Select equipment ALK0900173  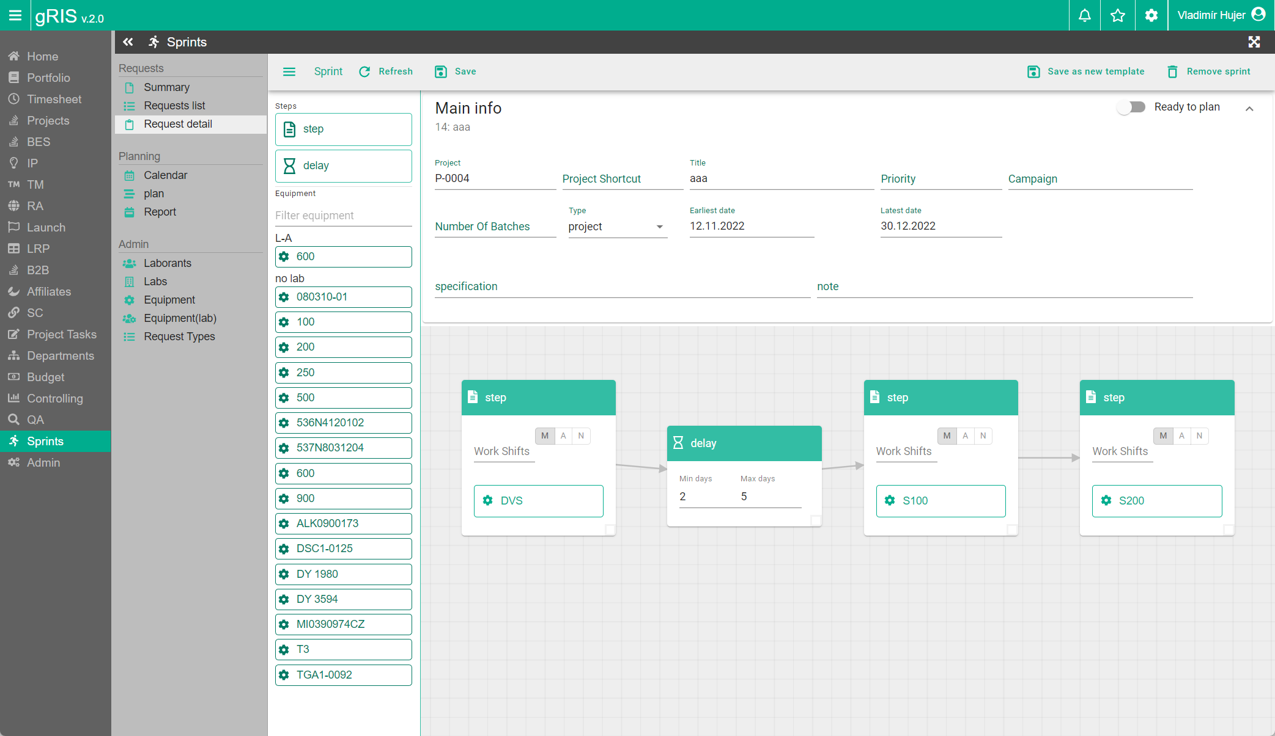click(x=344, y=523)
